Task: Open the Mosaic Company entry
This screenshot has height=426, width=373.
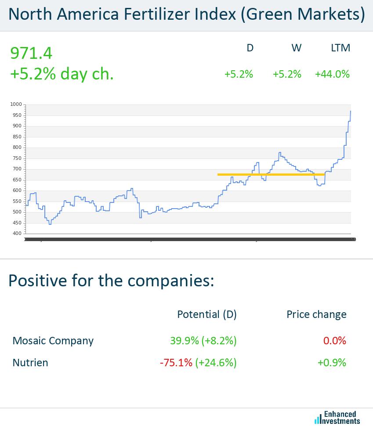Action: click(x=53, y=341)
